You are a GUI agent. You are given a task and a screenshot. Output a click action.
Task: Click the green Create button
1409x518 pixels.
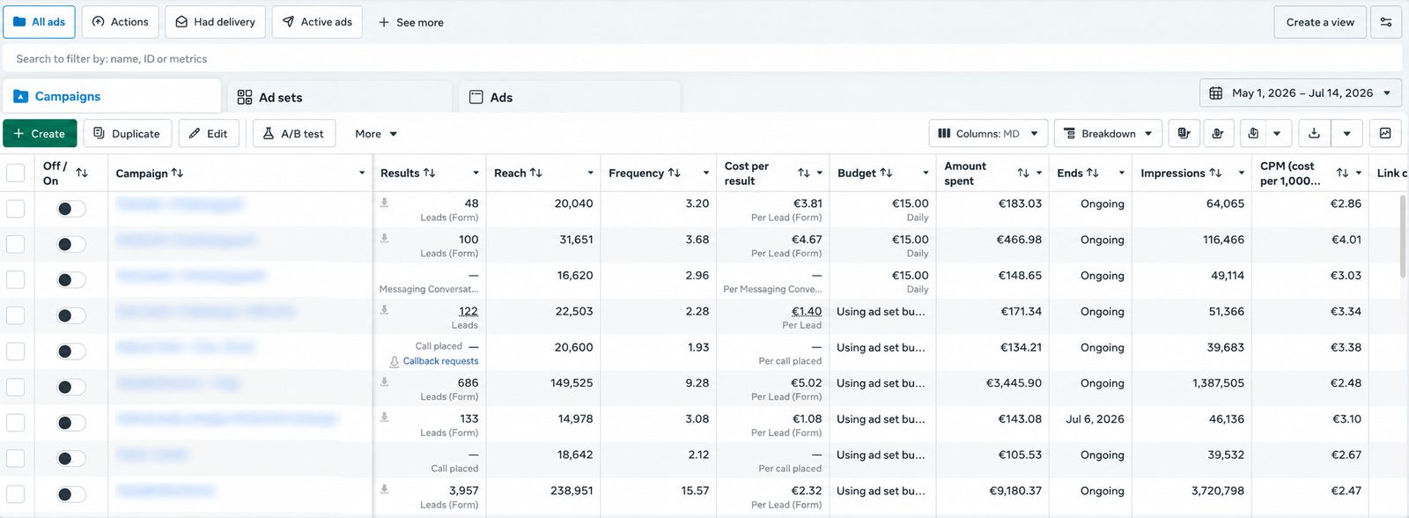coord(40,134)
